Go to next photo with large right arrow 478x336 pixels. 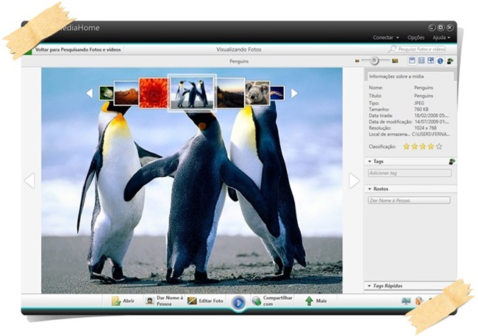(354, 181)
